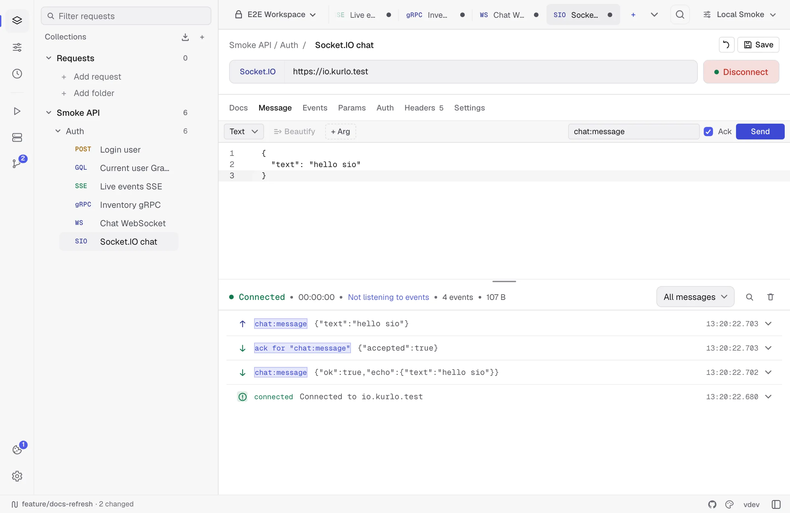Collapse the Smoke API collection
Viewport: 790px width, 513px height.
click(x=48, y=113)
